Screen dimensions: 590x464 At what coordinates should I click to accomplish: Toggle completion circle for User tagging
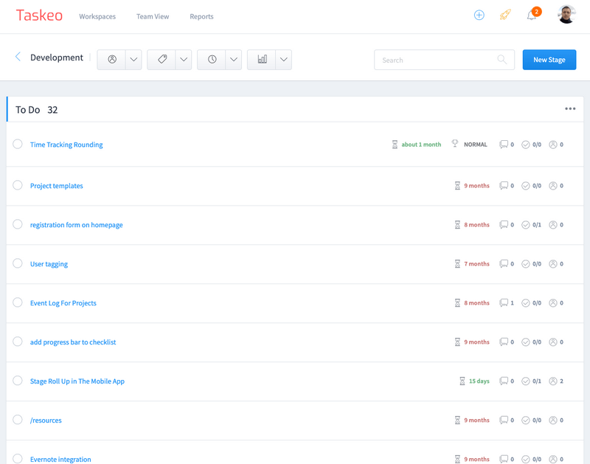point(18,263)
